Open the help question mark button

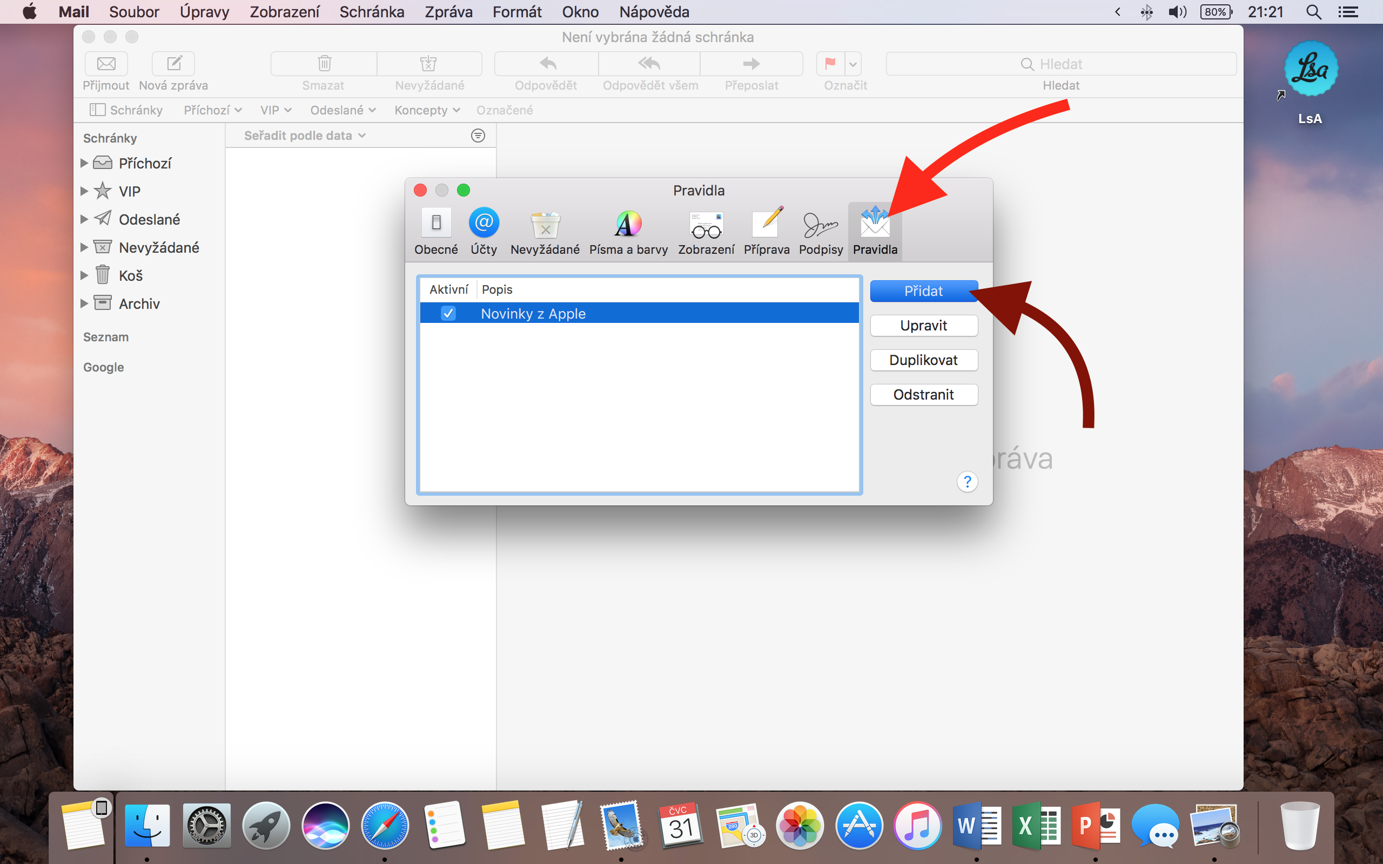[x=967, y=482]
